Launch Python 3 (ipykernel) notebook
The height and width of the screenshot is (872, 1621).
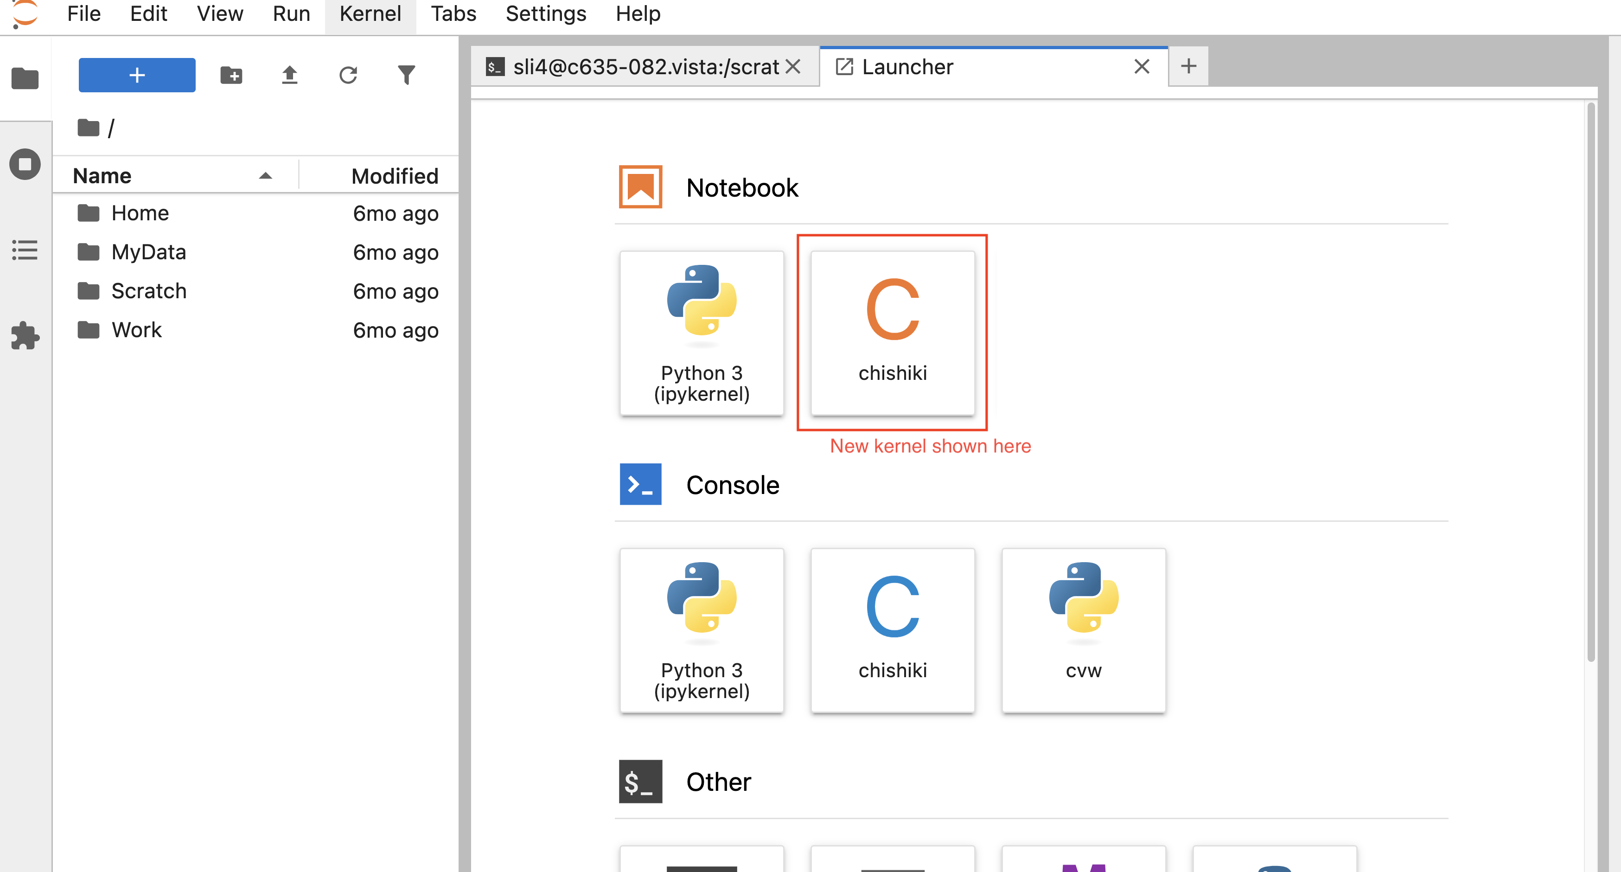click(x=702, y=333)
